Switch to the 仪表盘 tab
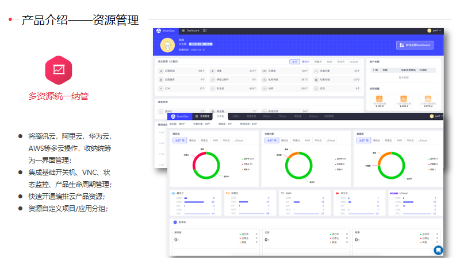This screenshot has height=258, width=460. (220, 116)
